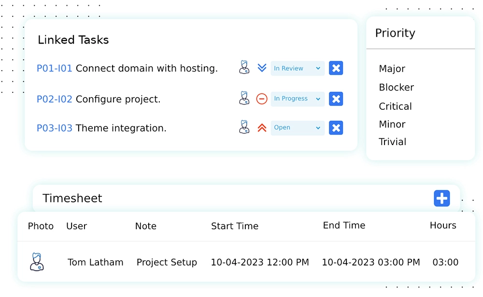Click the assignee avatar beside Connect domain task
Screen dimensions: 483x297
click(x=244, y=68)
